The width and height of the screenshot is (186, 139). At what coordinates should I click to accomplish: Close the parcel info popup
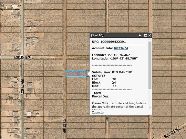tap(150, 35)
